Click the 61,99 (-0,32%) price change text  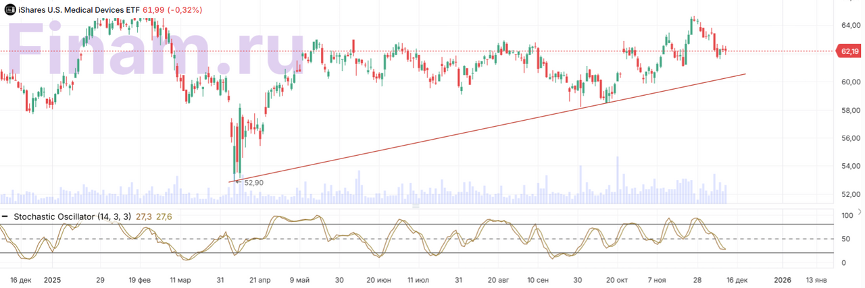tap(172, 10)
